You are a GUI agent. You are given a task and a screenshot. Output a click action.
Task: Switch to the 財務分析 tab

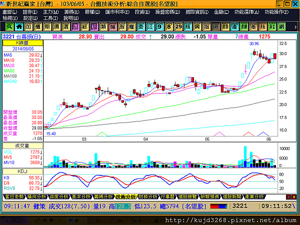[x=147, y=196]
